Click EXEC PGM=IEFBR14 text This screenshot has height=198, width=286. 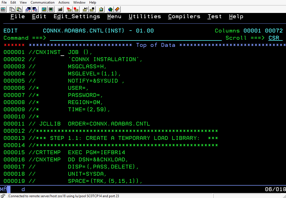coord(97,152)
